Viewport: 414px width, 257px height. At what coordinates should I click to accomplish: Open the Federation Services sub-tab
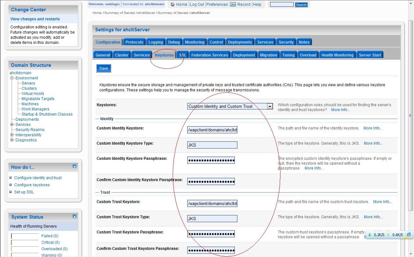(210, 55)
